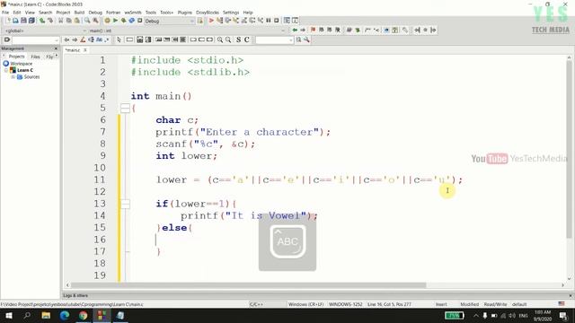
Task: Open Microsoft Edge from the taskbar
Action: pyautogui.click(x=65, y=315)
